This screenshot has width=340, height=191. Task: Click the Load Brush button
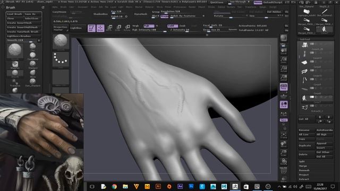(x=15, y=14)
